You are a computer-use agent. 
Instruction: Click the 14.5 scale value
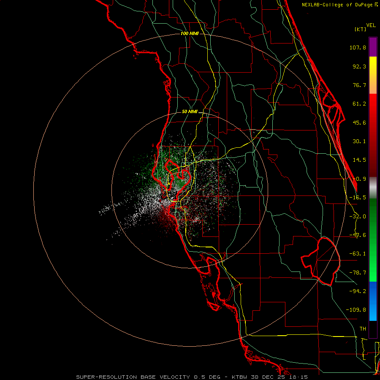click(359, 160)
